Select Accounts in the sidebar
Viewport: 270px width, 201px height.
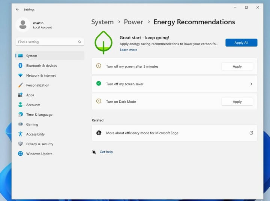[x=33, y=105]
